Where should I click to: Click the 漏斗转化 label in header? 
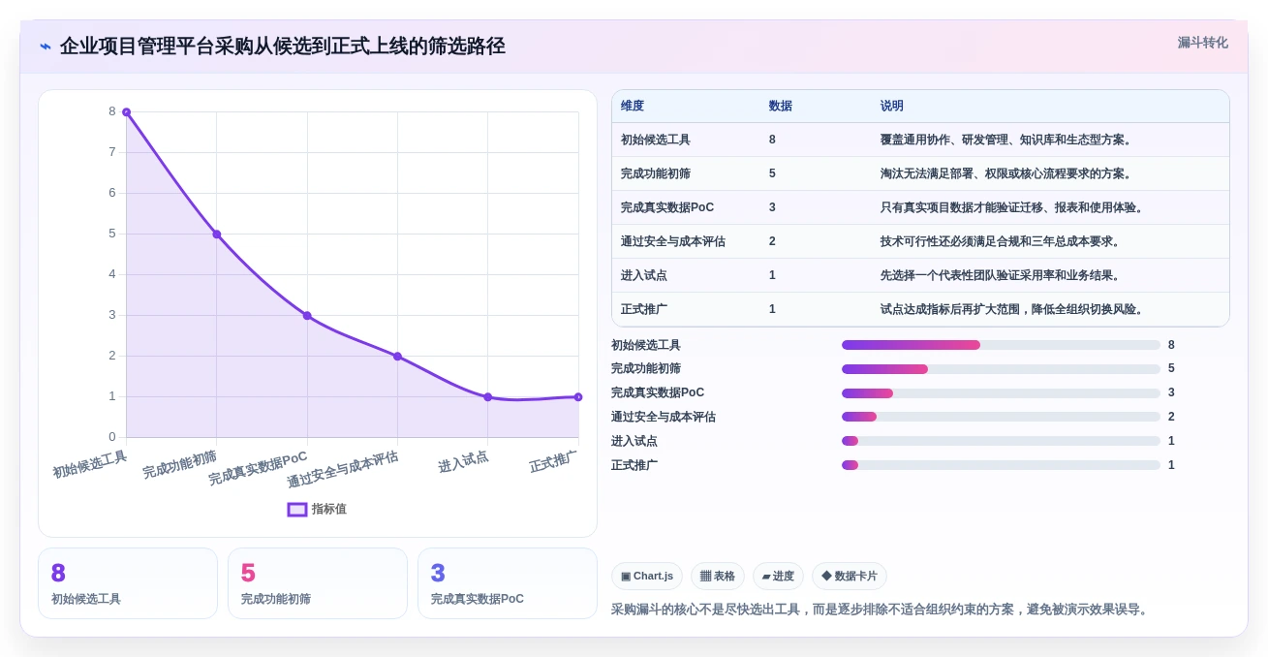tap(1202, 43)
